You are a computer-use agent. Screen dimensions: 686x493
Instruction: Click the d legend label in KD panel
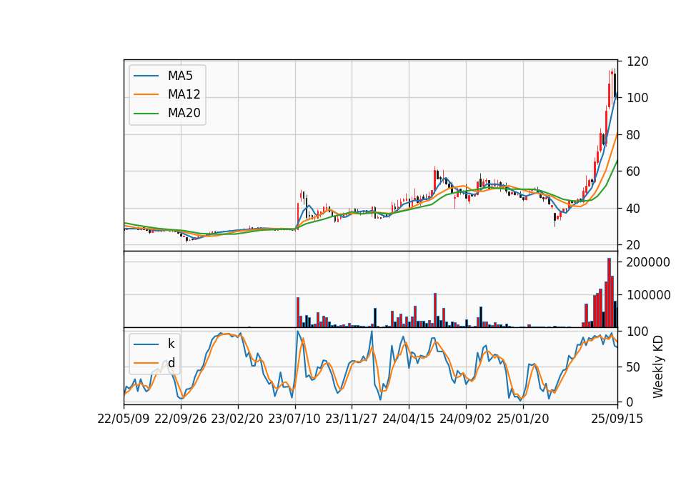(171, 363)
